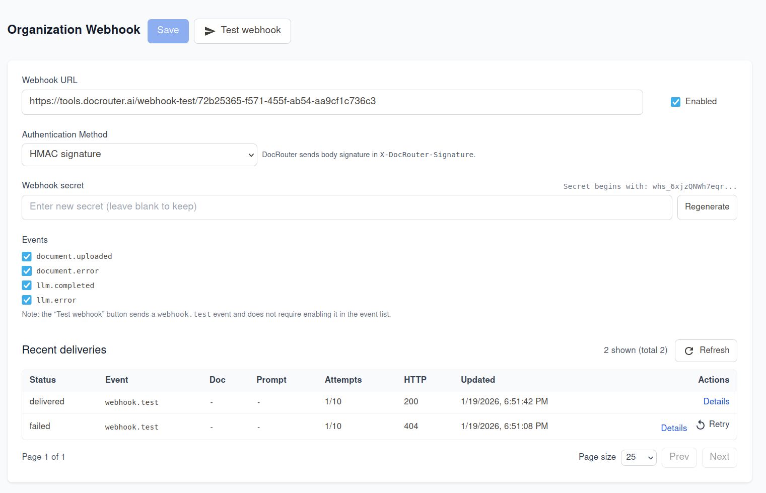Screen dimensions: 766x493
Task: Disable the webhook via the Enabled checkbox
Action: [x=675, y=102]
